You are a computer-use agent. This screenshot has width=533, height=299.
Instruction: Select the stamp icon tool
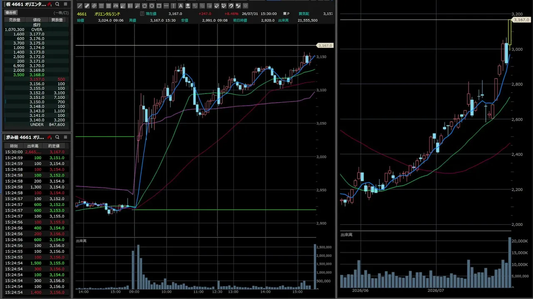click(188, 6)
